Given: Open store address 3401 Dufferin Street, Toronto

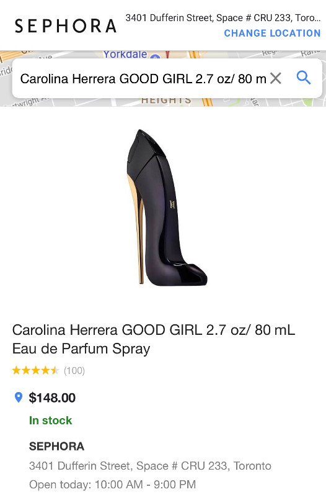Looking at the screenshot, I should coord(150,466).
